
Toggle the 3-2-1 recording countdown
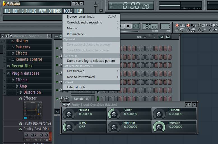pyautogui.click(x=188, y=25)
